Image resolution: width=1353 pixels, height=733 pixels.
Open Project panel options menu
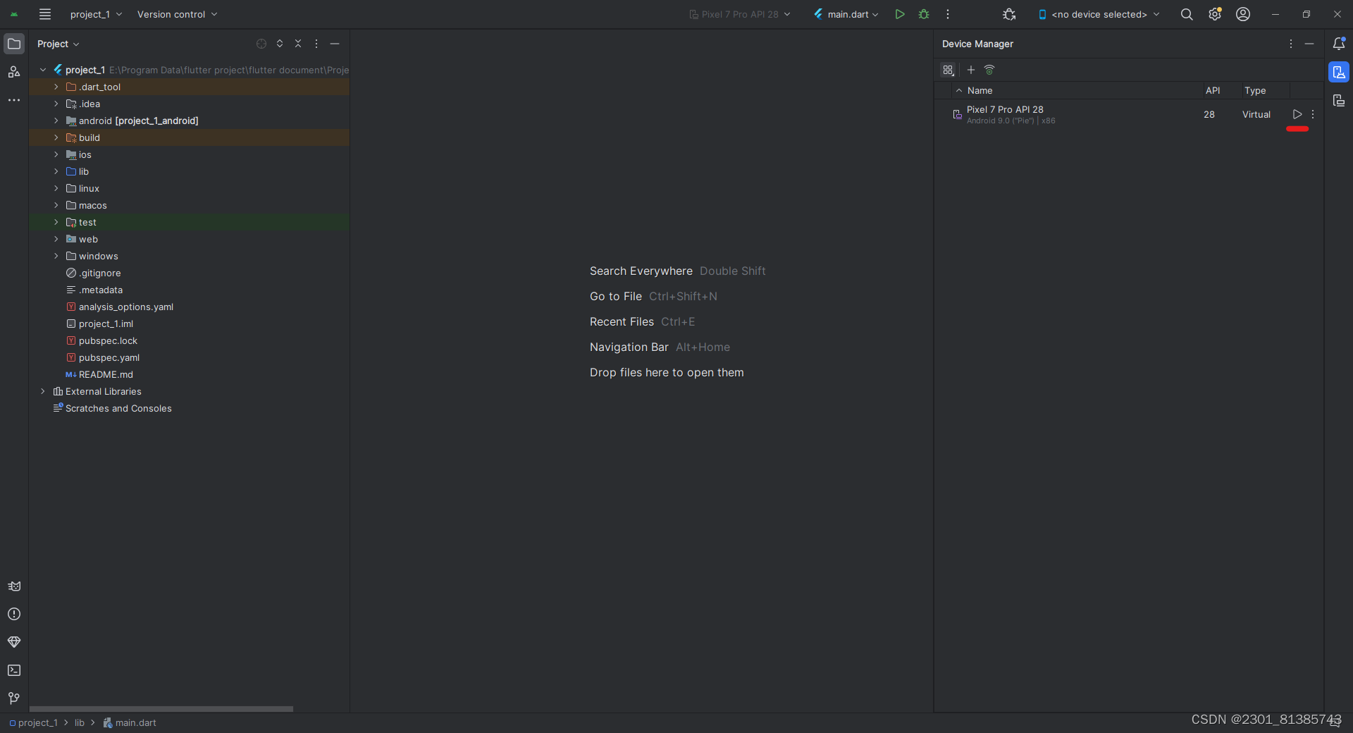pyautogui.click(x=316, y=44)
